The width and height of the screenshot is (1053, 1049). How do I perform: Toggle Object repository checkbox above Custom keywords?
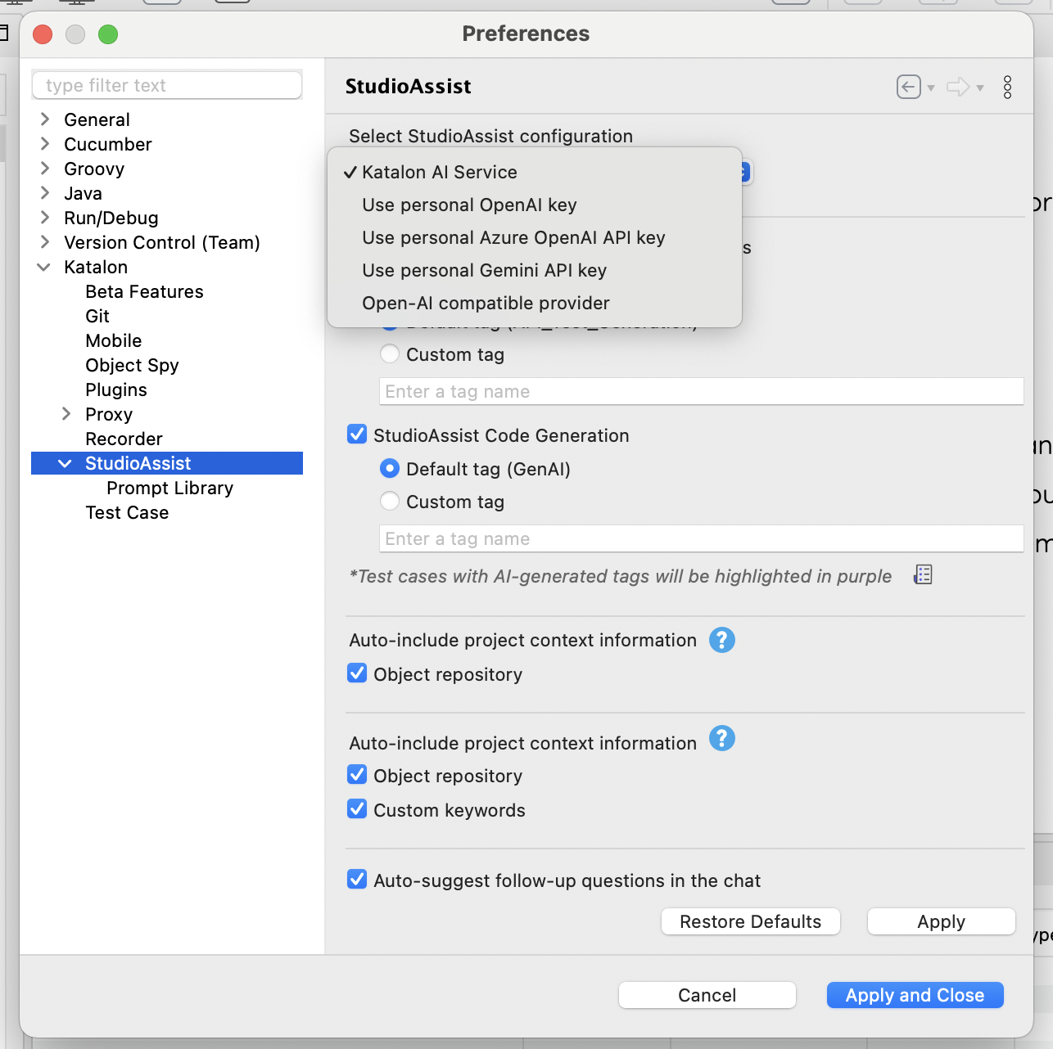pos(357,774)
